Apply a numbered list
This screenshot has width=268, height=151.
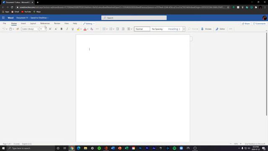tap(111, 29)
